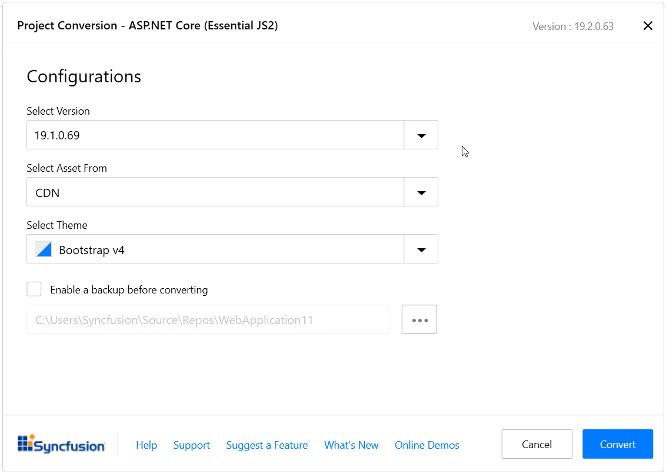
Task: Click the Select Version label
Action: point(58,111)
